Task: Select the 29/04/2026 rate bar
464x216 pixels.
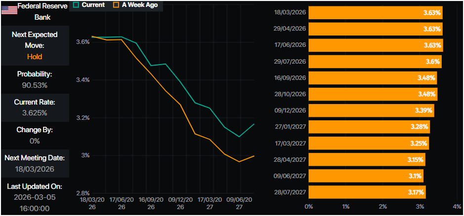Action: [x=376, y=29]
